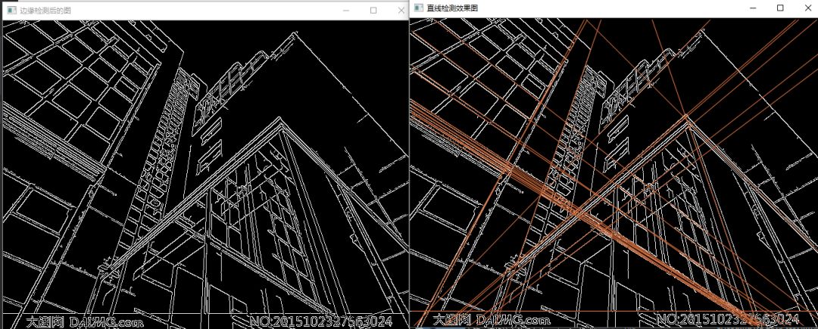The image size is (818, 329).
Task: Minimize the 边缘检测后的图 window
Action: 345,11
